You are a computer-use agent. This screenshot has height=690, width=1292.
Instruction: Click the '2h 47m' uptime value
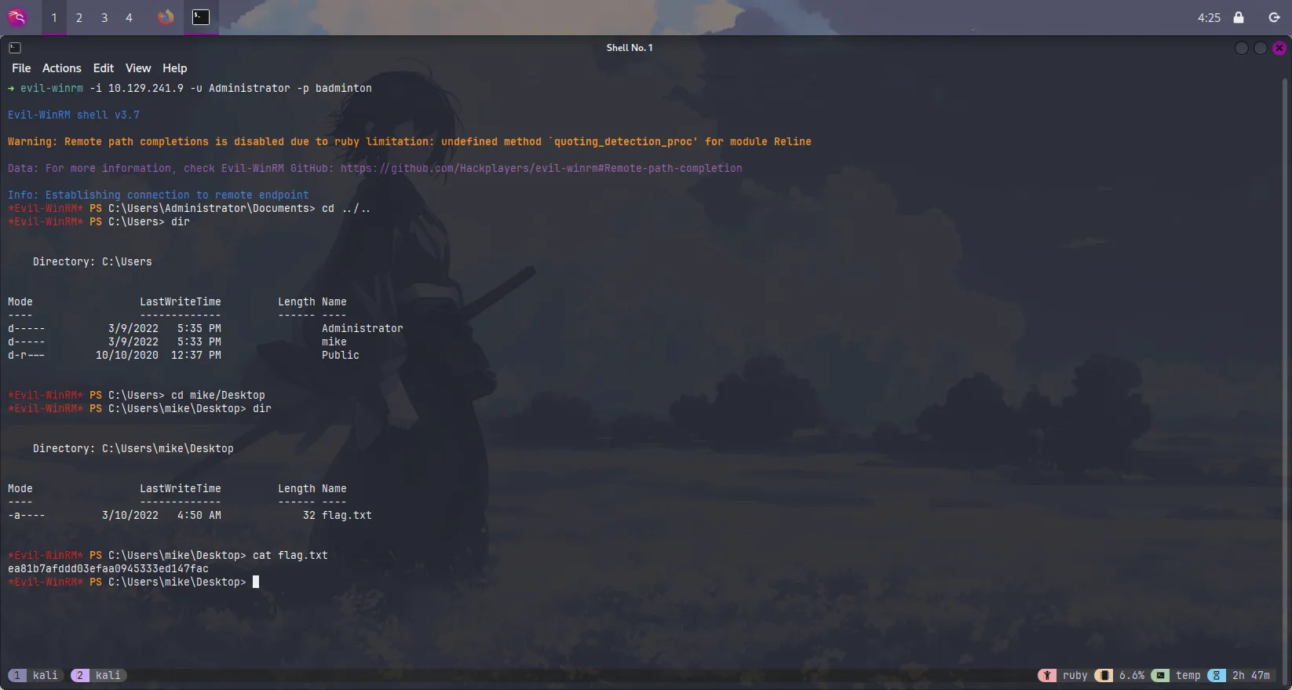(1250, 675)
